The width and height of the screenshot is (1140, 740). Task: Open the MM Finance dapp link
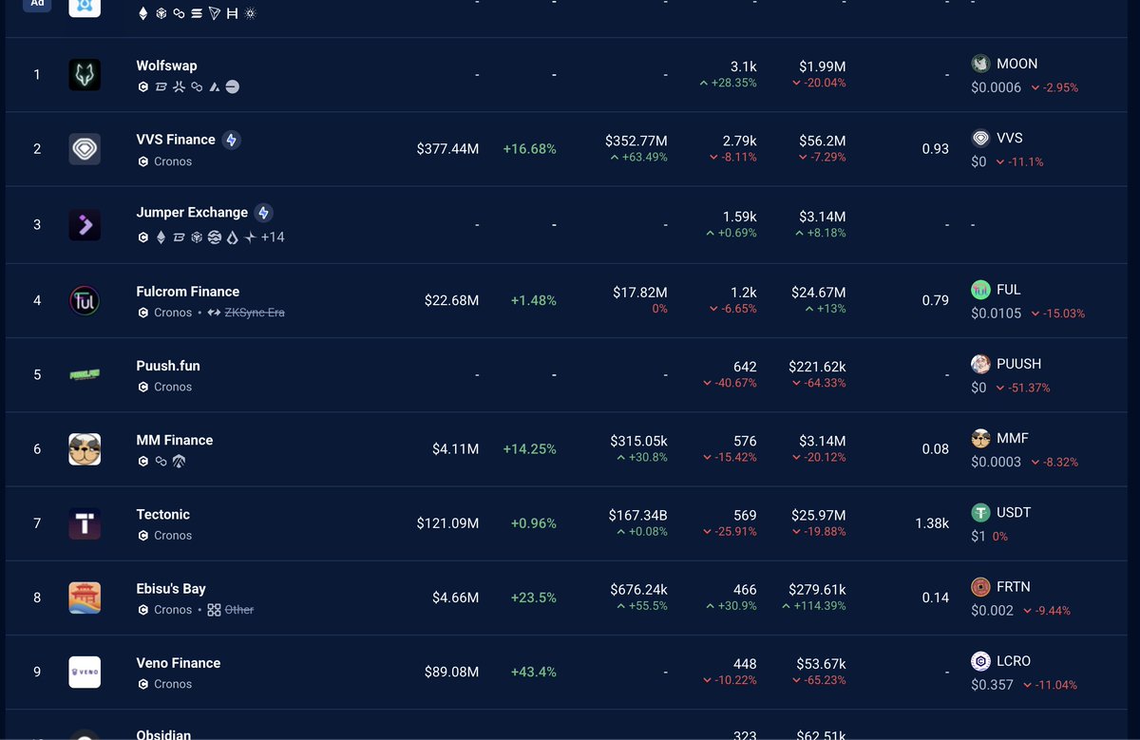pyautogui.click(x=174, y=440)
